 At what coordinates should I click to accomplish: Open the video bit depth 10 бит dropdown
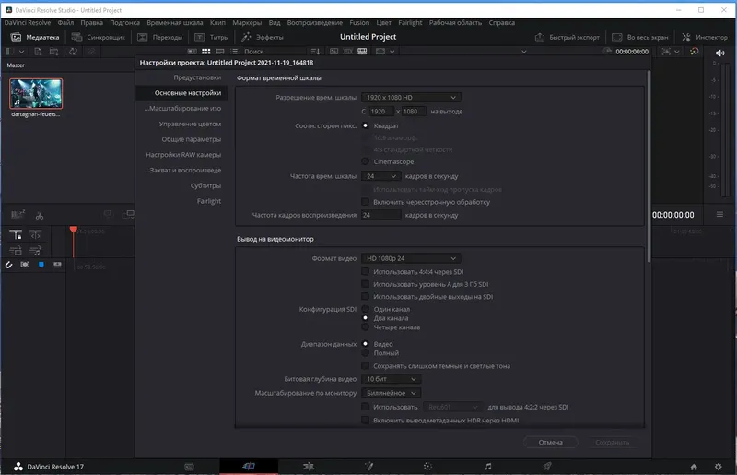(x=391, y=379)
